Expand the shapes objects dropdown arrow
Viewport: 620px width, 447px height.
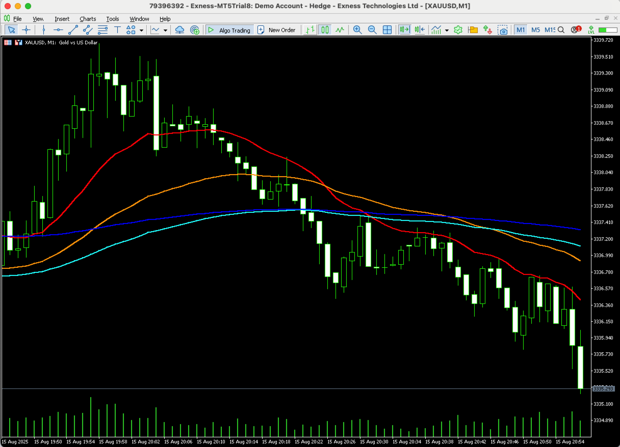pyautogui.click(x=141, y=31)
